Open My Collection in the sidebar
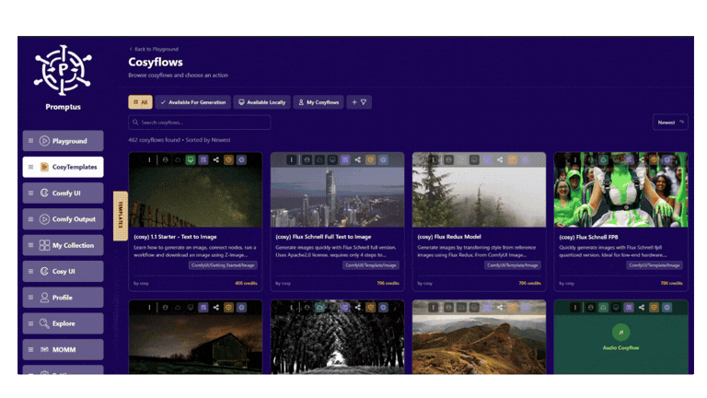Image resolution: width=707 pixels, height=398 pixels. pos(64,245)
